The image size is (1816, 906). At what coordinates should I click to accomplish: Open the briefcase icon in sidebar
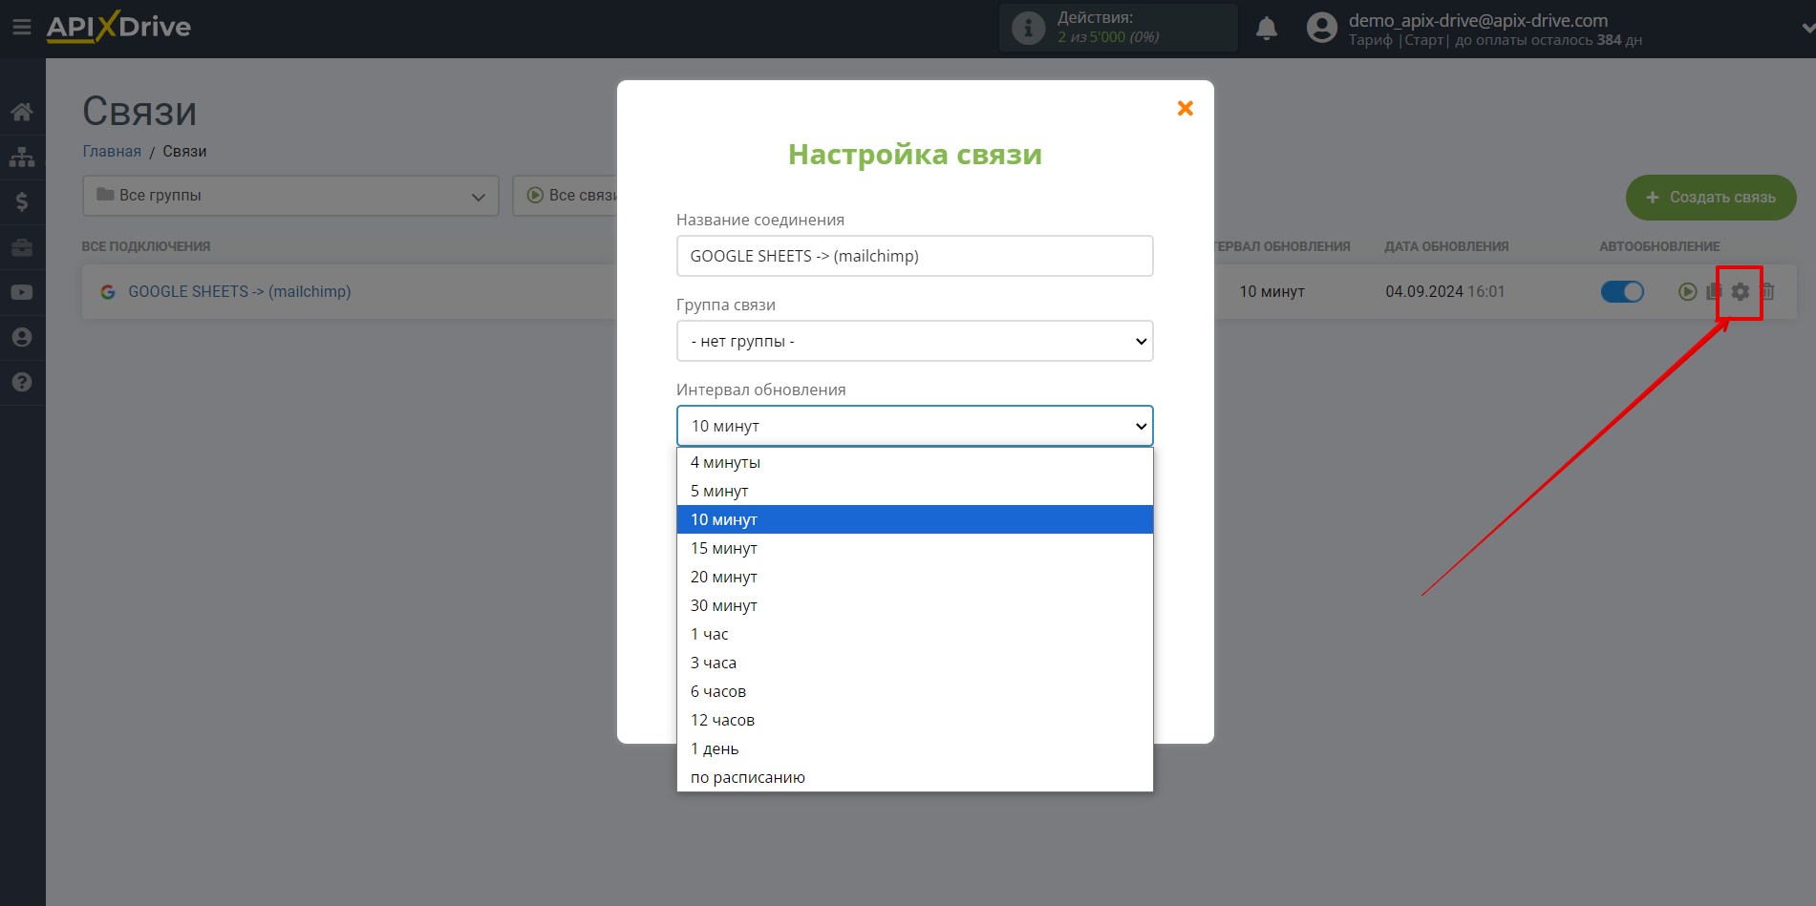tap(22, 247)
